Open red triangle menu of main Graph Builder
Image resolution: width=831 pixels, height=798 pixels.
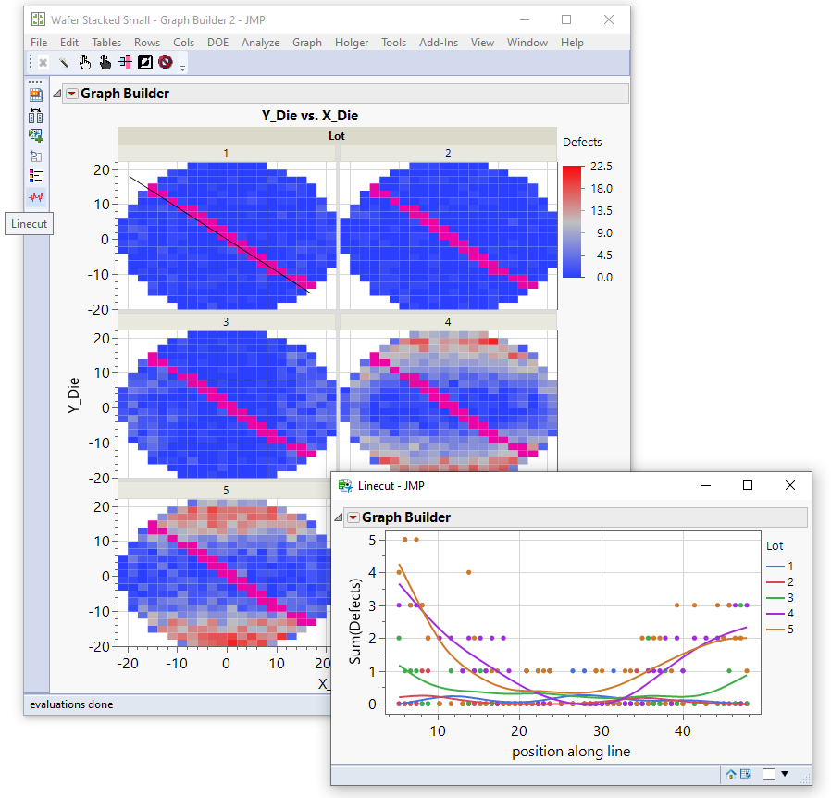coord(72,94)
